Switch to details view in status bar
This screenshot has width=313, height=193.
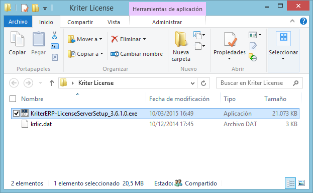[x=290, y=183]
